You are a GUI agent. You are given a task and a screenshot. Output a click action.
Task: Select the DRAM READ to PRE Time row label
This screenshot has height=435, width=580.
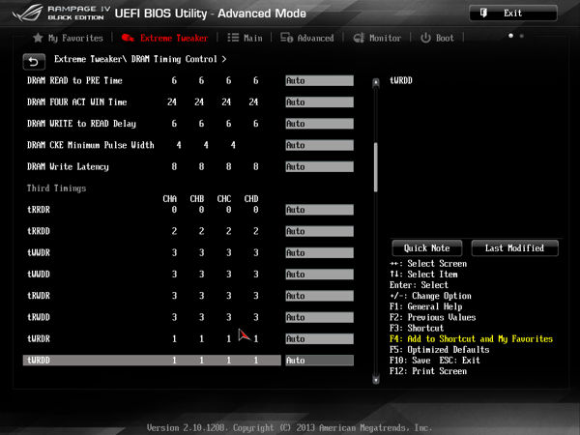click(x=74, y=80)
